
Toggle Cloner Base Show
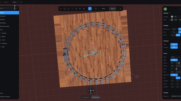[174, 60]
